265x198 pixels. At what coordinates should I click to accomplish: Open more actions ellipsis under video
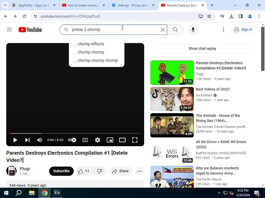(139, 171)
